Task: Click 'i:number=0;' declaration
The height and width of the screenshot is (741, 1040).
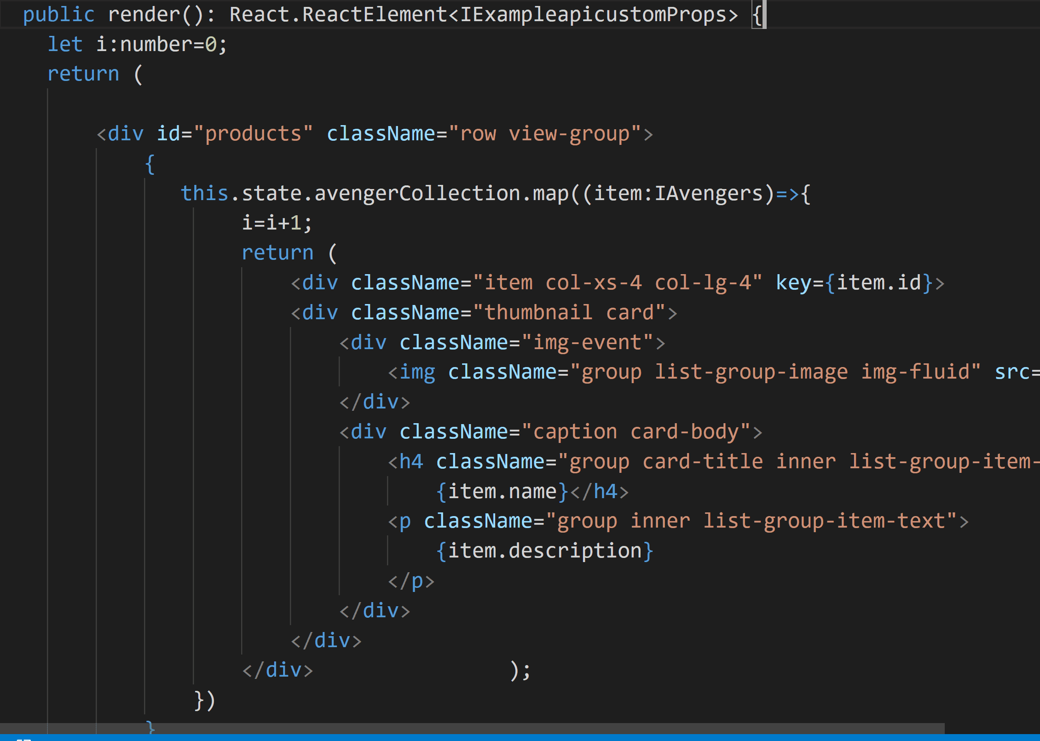Action: [x=162, y=45]
